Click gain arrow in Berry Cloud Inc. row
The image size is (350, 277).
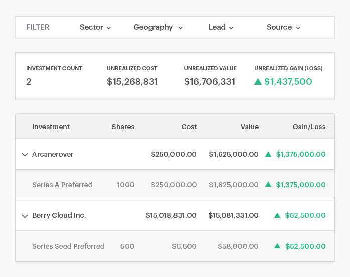[277, 215]
